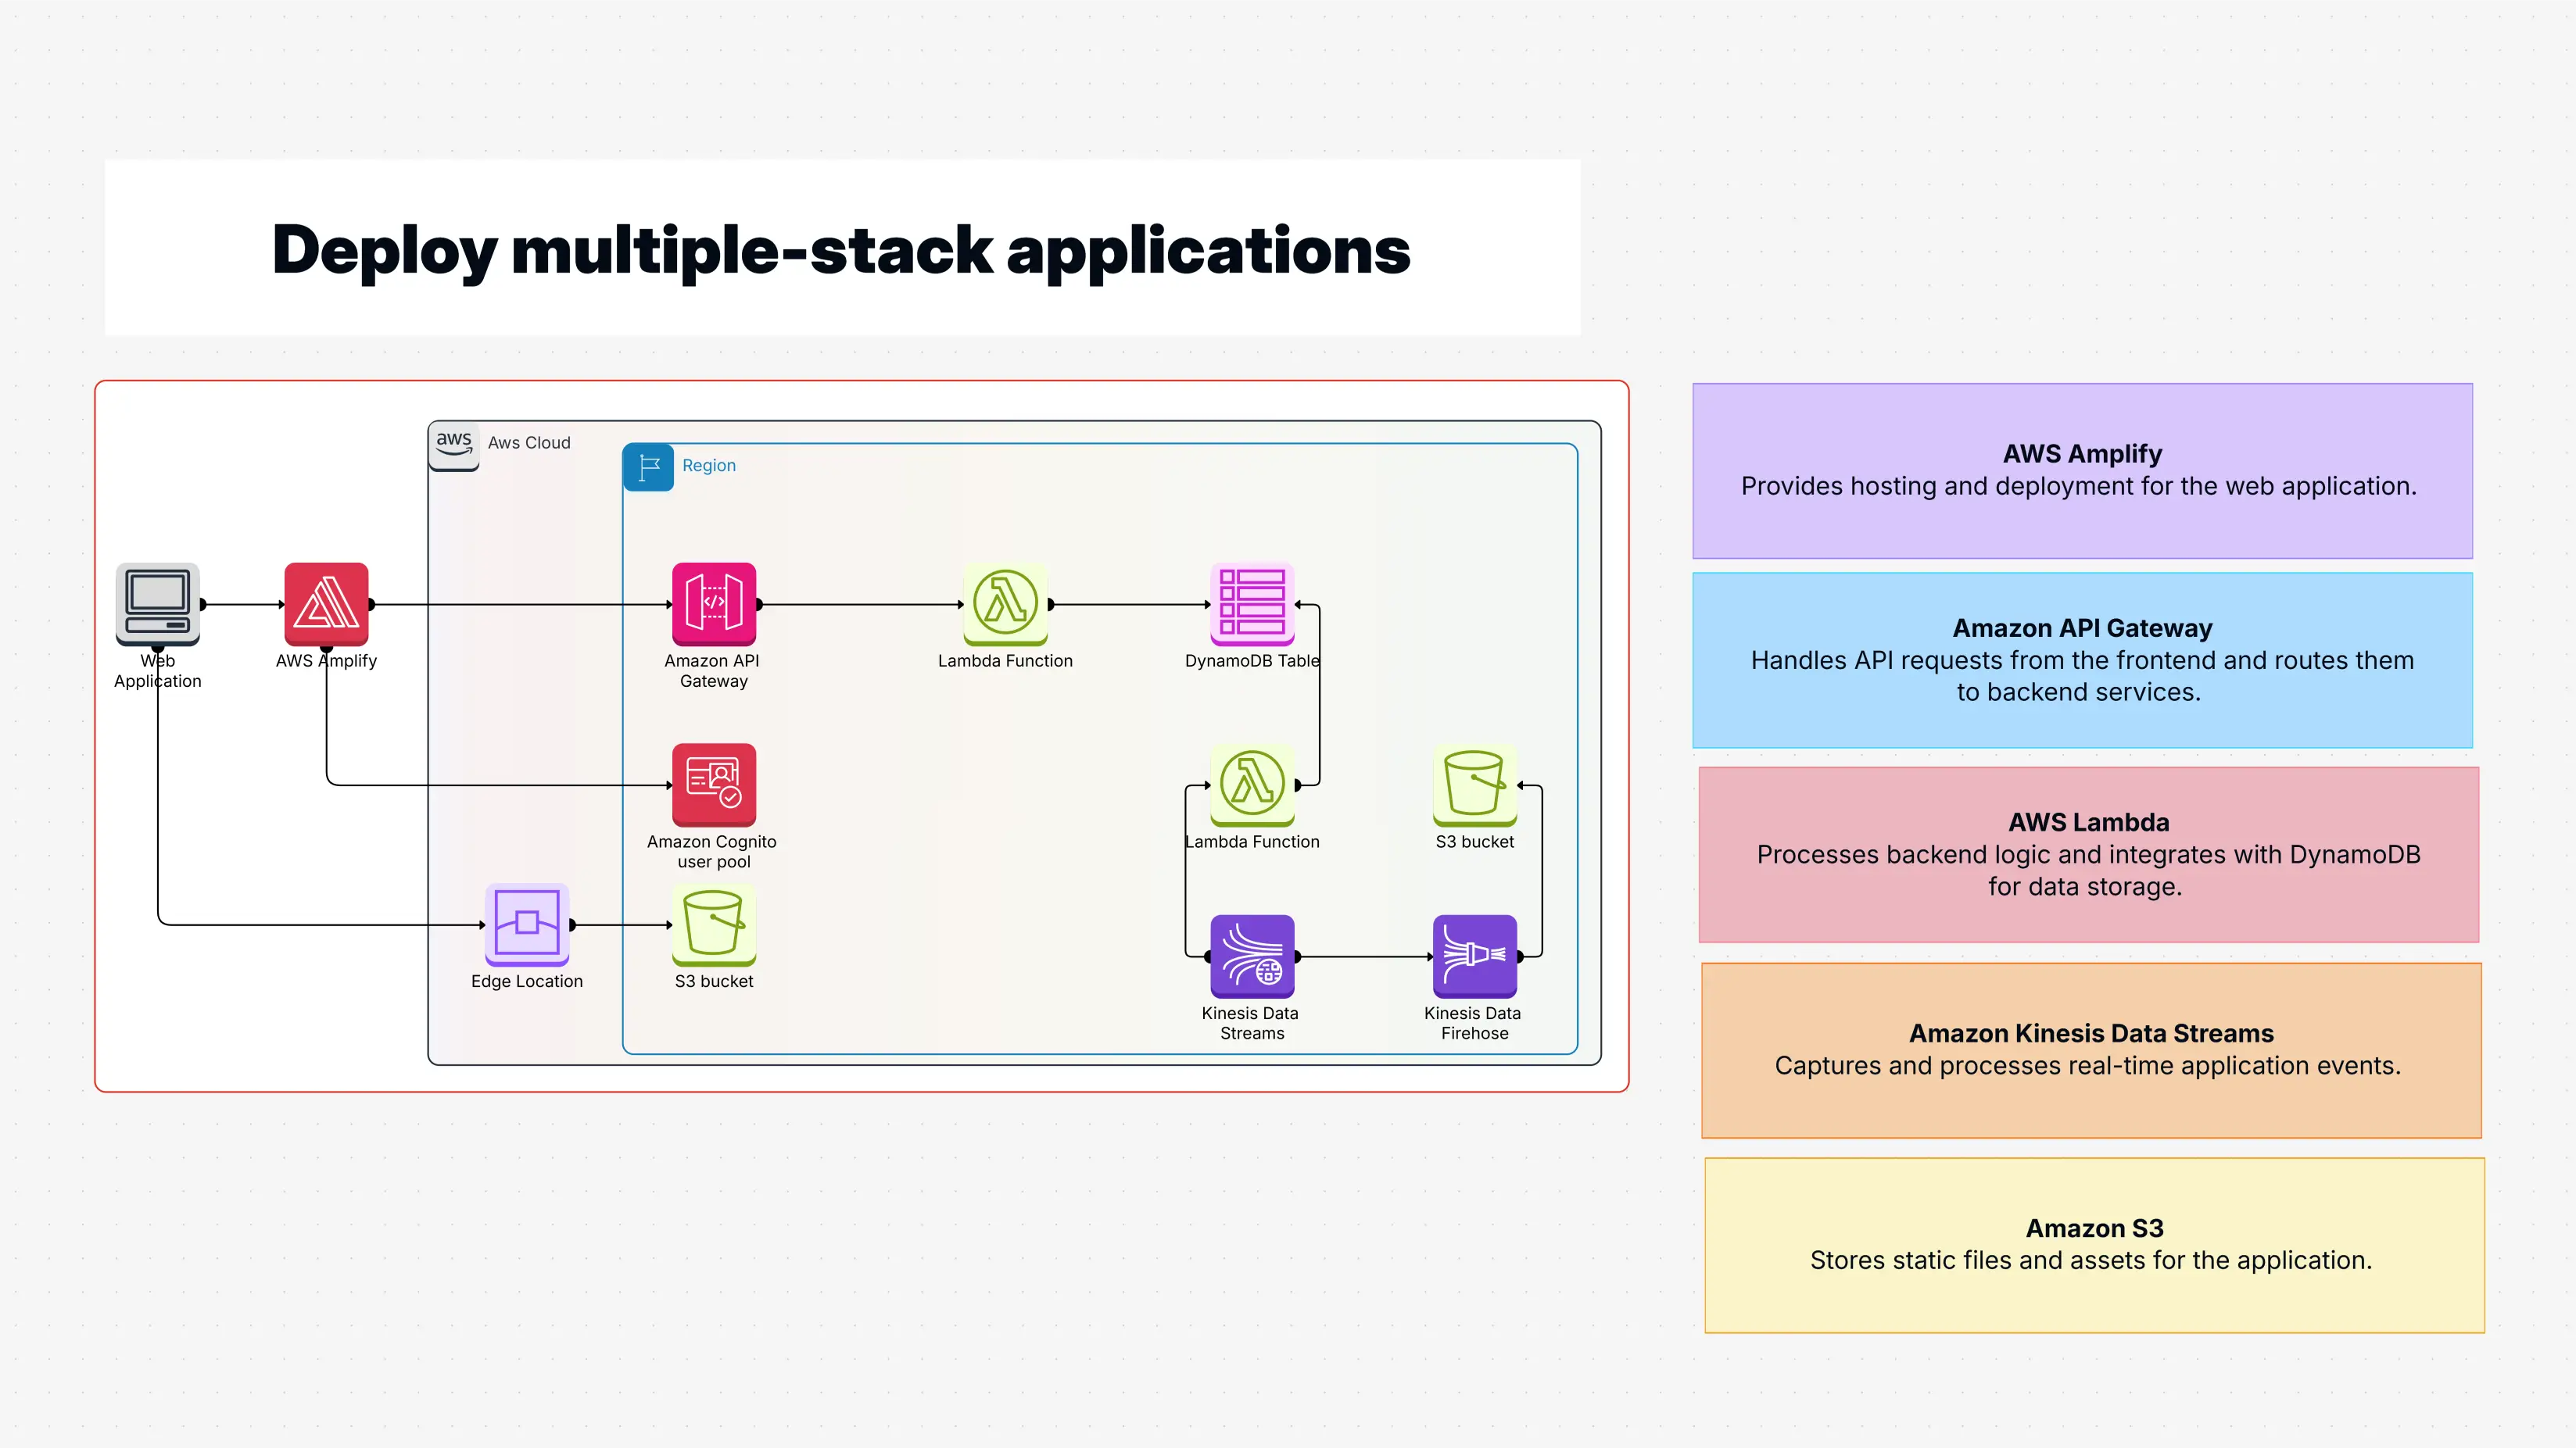Click the Edge Location icon

pos(527,924)
